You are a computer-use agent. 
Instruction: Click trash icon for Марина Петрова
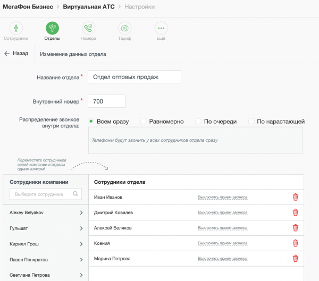point(296,259)
